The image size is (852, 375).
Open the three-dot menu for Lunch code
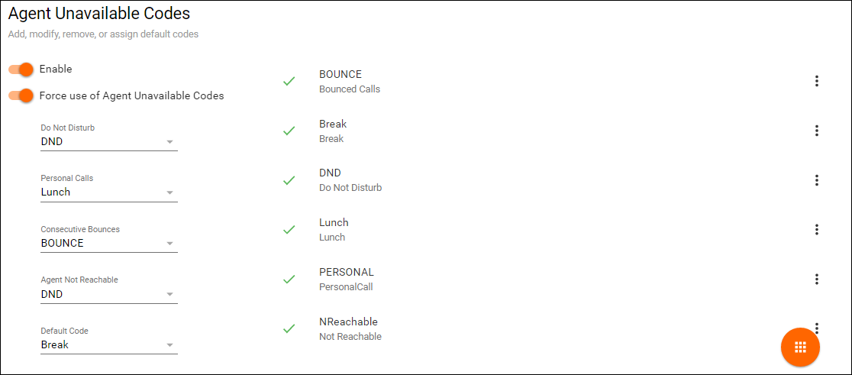tap(816, 229)
